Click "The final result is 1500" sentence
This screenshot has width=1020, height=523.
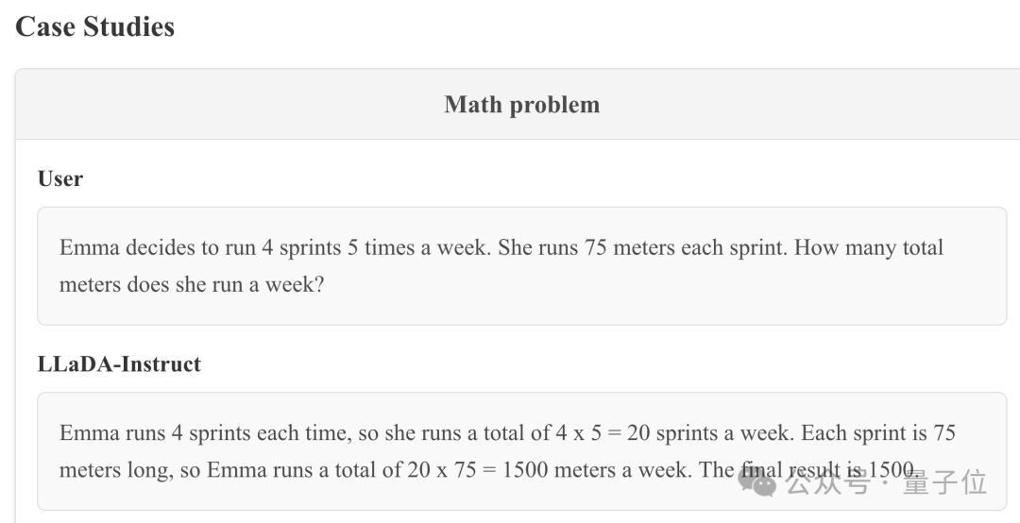(x=808, y=469)
